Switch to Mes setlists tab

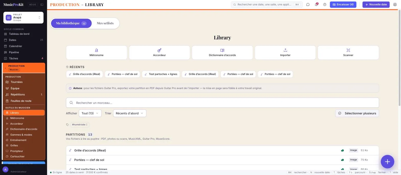click(x=105, y=23)
